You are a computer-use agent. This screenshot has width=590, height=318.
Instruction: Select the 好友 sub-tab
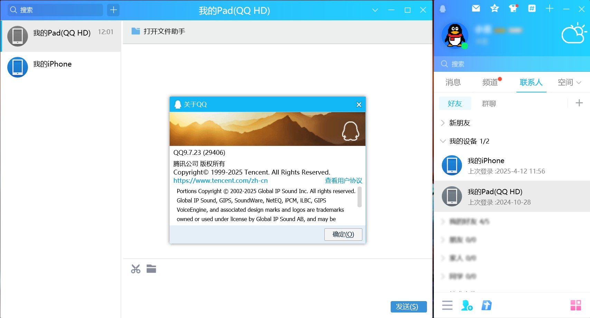pos(455,103)
